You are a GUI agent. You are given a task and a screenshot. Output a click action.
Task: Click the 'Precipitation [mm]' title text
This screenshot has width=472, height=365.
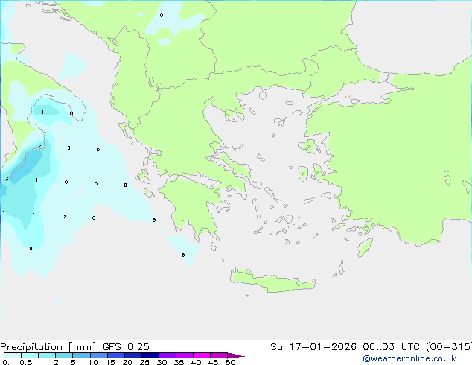48,347
